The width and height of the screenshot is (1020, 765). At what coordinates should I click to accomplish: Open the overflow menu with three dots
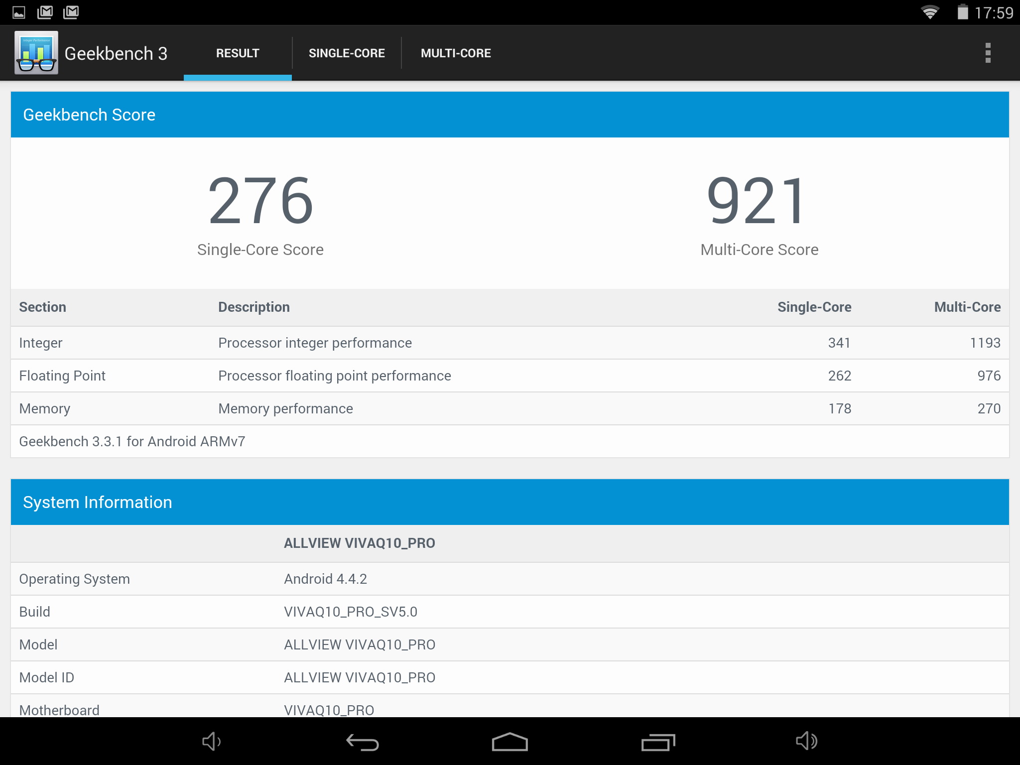pos(988,53)
